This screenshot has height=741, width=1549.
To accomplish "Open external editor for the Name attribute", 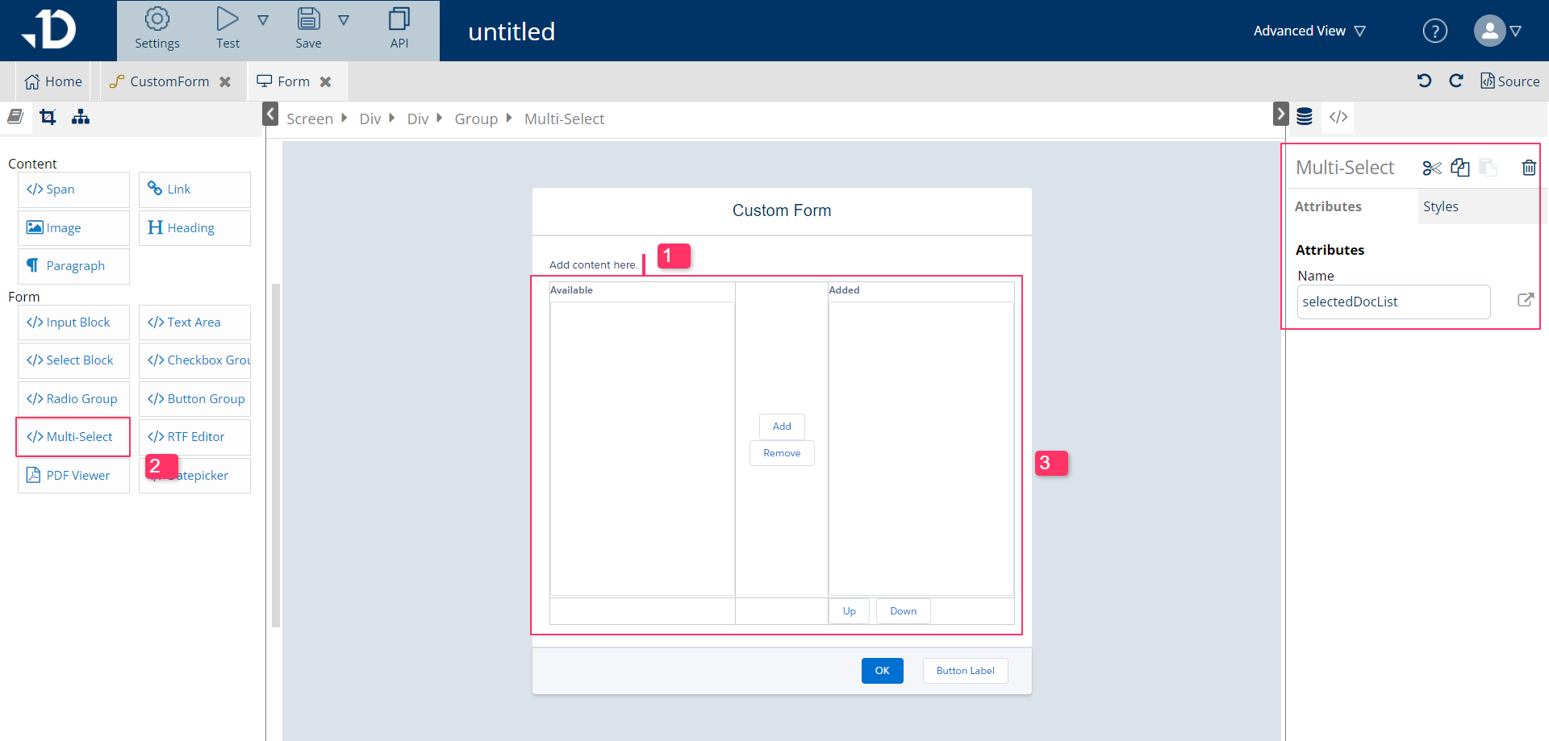I will (x=1526, y=300).
